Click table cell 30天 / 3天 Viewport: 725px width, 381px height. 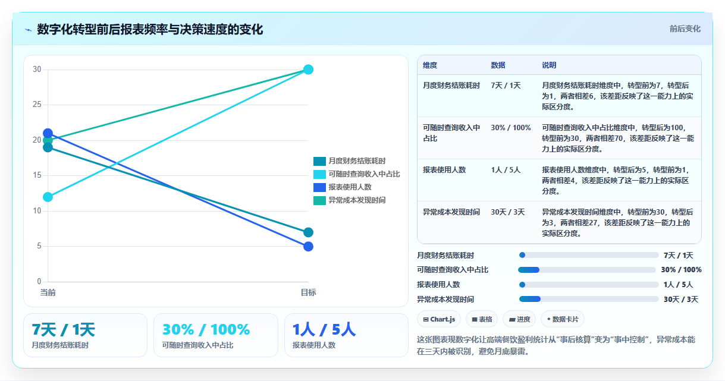click(x=508, y=212)
